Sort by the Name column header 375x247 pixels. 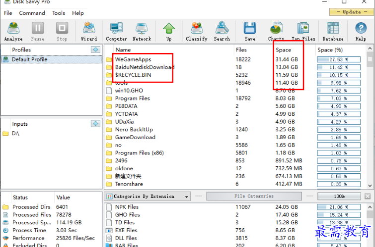coord(123,50)
